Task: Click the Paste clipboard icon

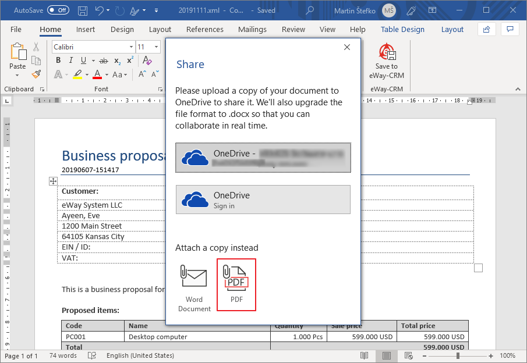Action: pyautogui.click(x=18, y=52)
